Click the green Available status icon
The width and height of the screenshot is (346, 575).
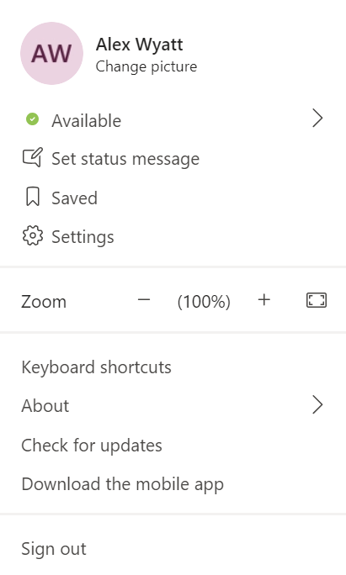coord(32,119)
